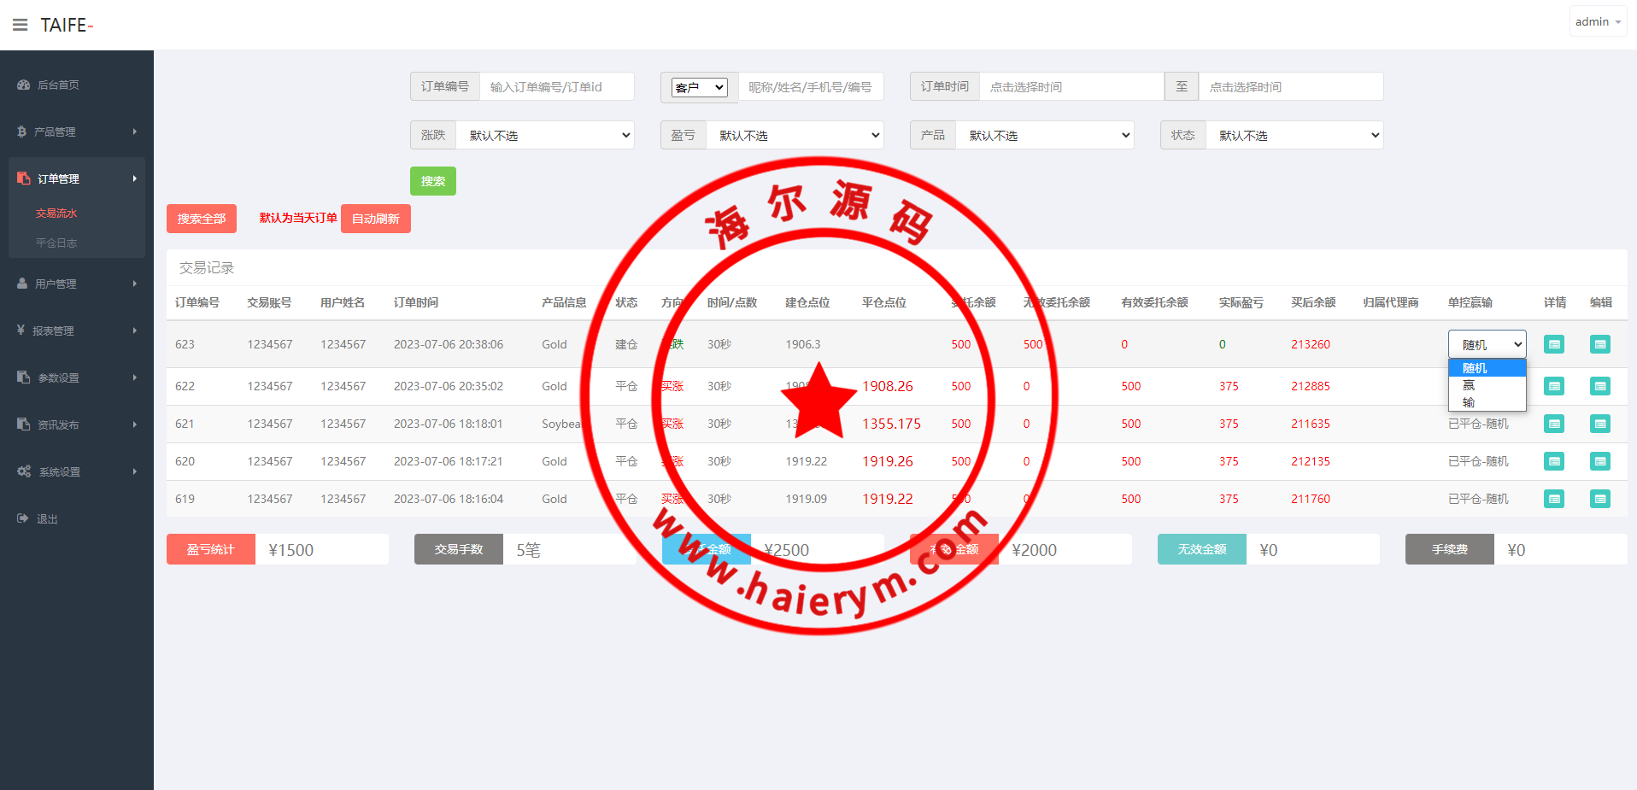This screenshot has height=790, width=1637.
Task: Open the 涨跌 filter dropdown
Action: (x=545, y=135)
